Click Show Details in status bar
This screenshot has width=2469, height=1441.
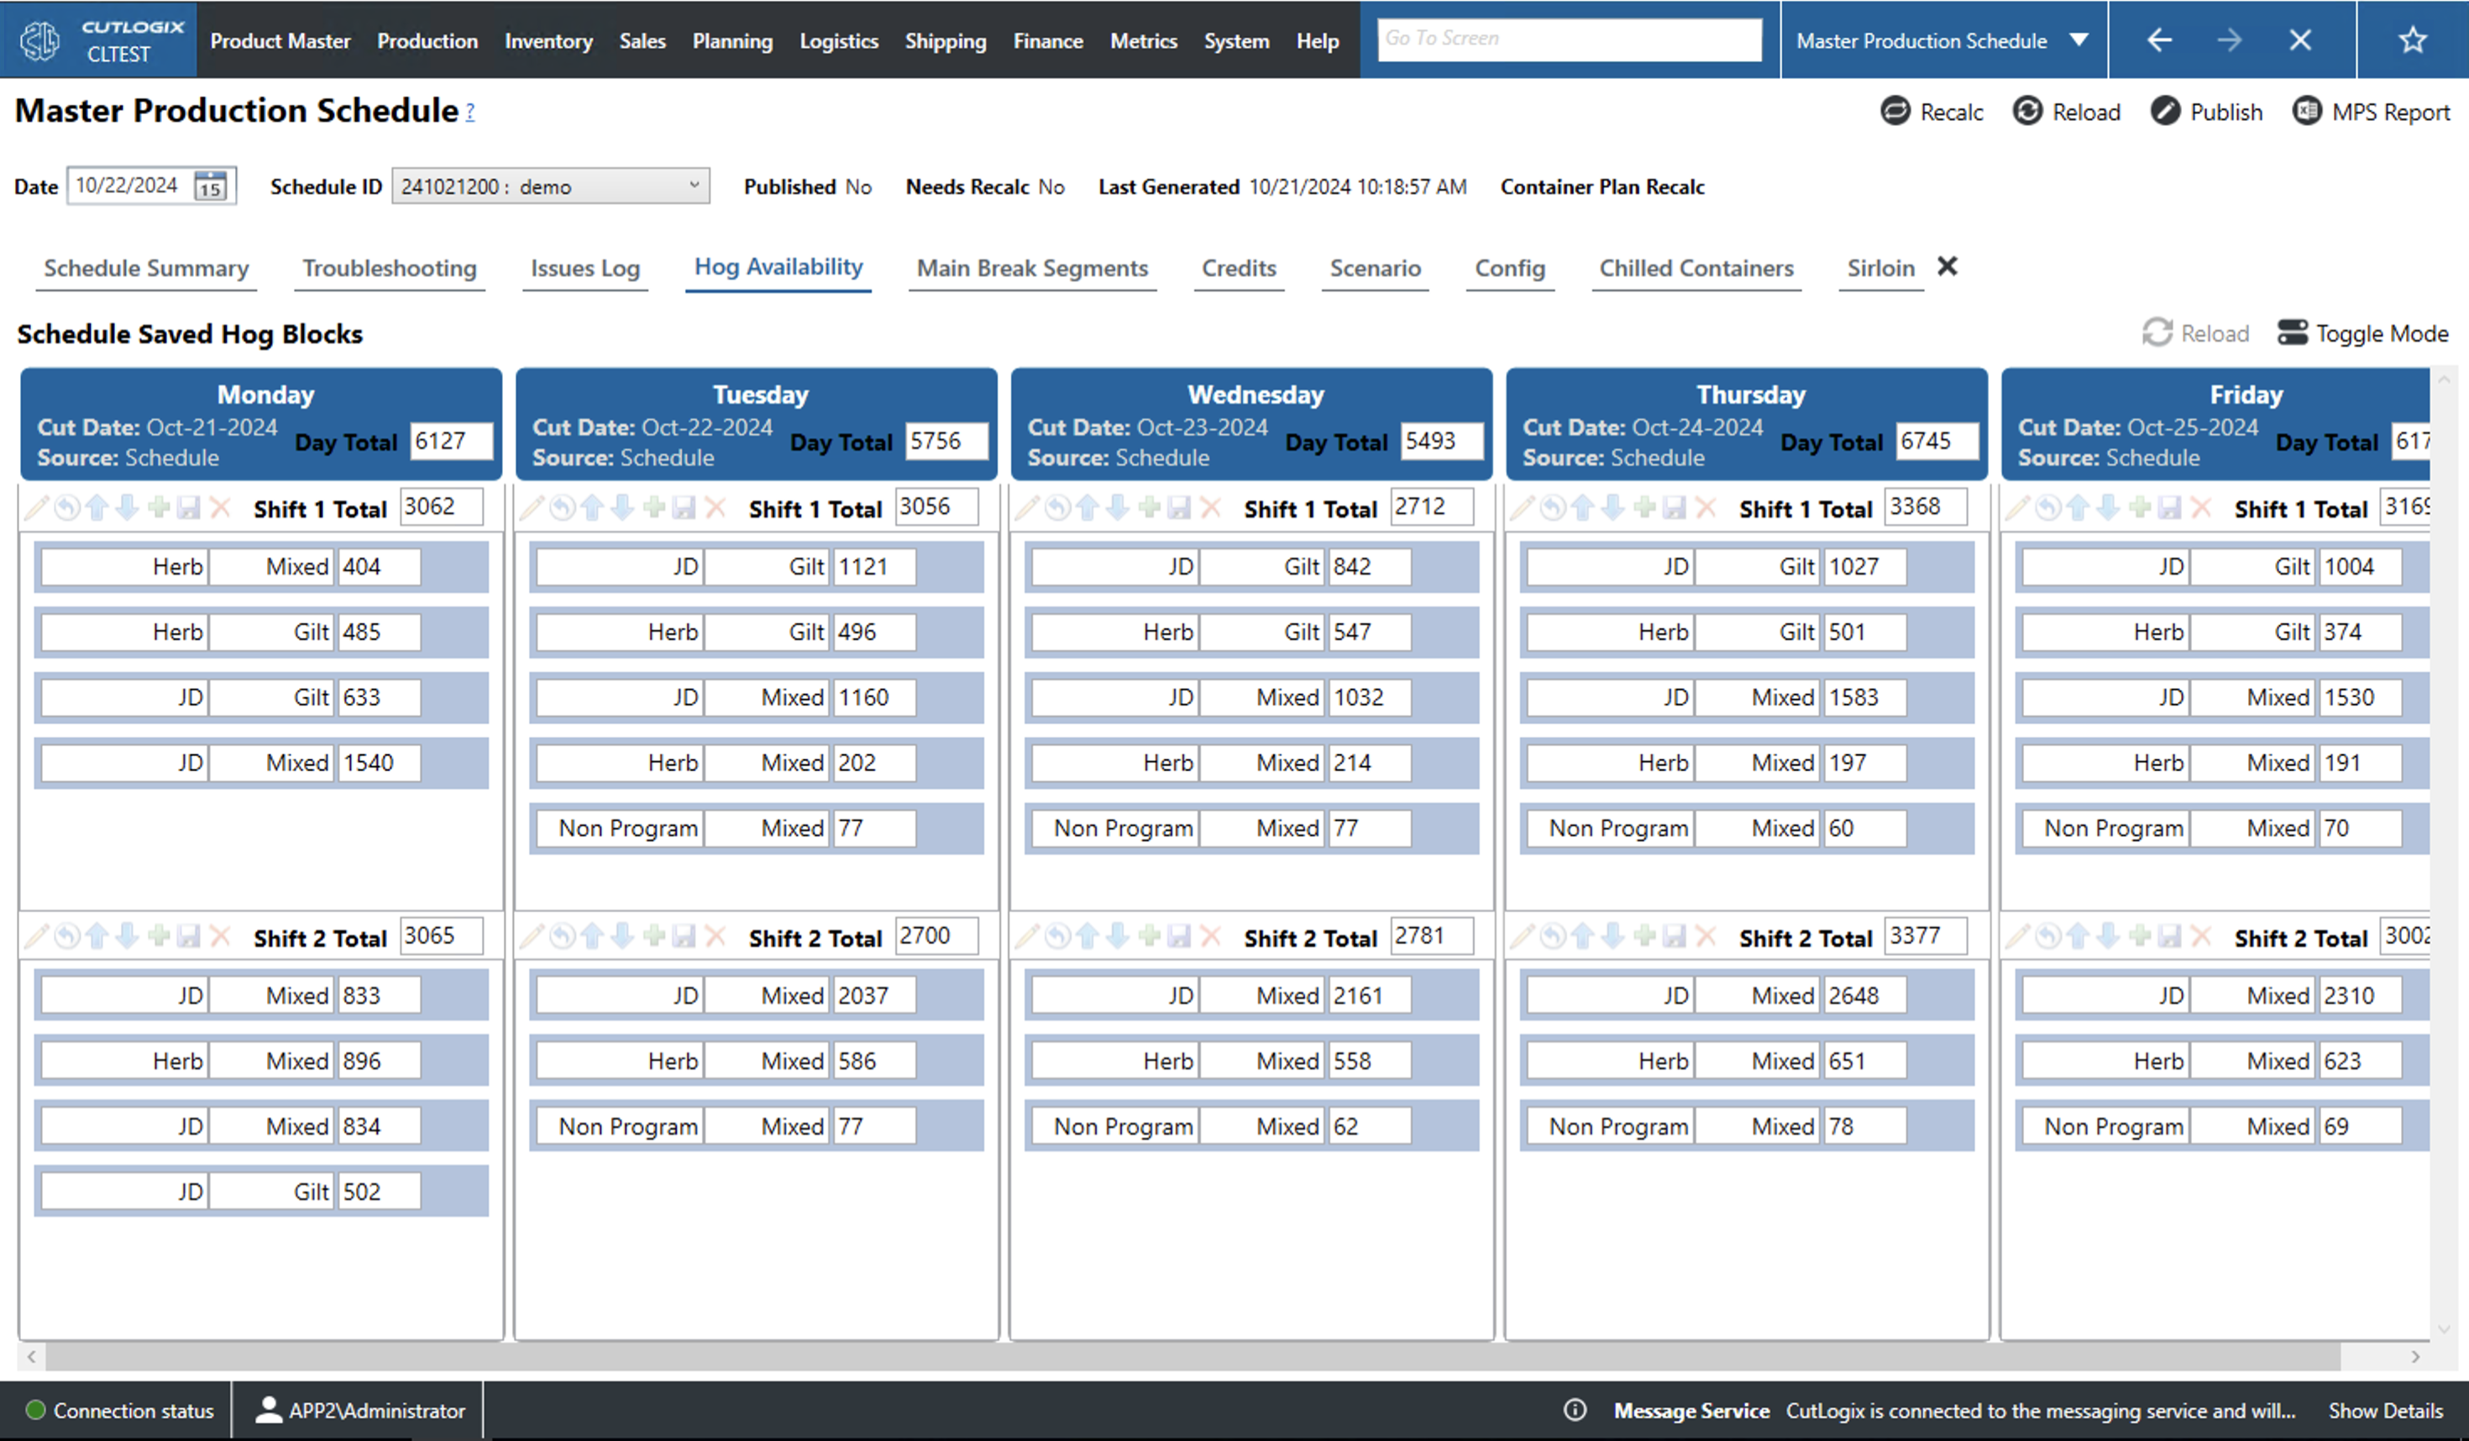click(x=2385, y=1411)
